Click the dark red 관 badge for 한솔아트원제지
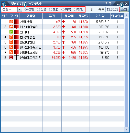Viewport: 130px width, 133px height. (11, 57)
